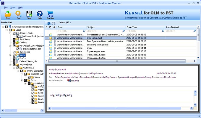This screenshot has width=201, height=118.
Task: Click paperclip icon of according to snap shot row
Action: 55,45
